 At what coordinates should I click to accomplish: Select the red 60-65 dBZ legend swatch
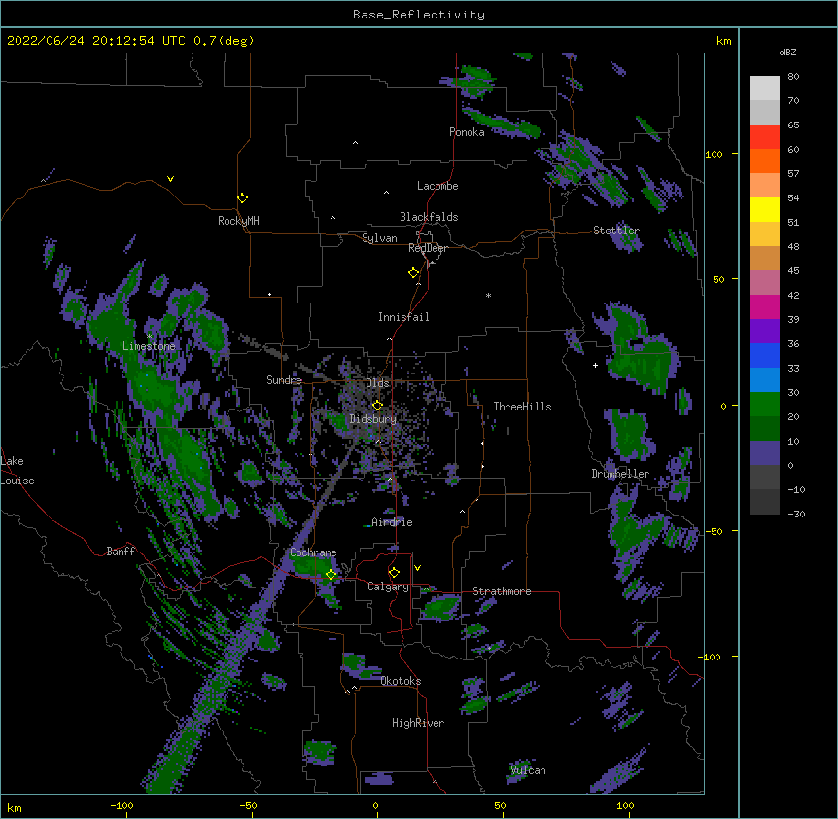coord(764,137)
